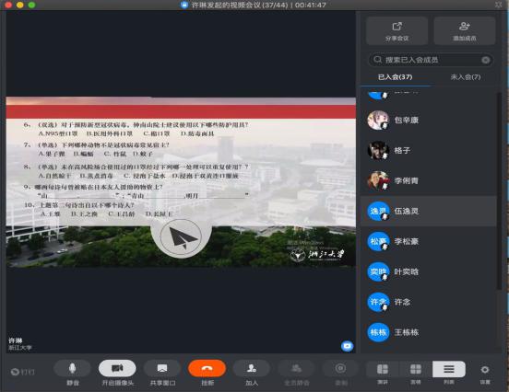This screenshot has width=509, height=392.
Task: Switch to grid view layout (宫格)
Action: [416, 369]
